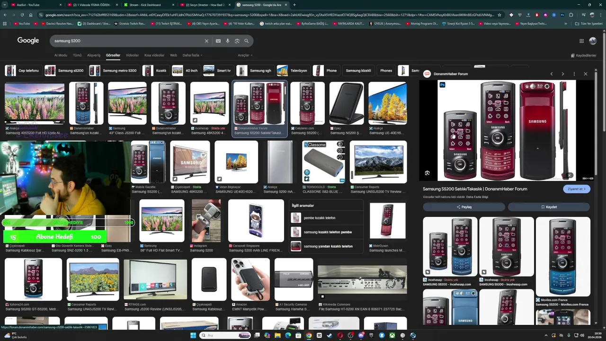Open Xbox app from the taskbar
This screenshot has width=606, height=341.
tap(392, 335)
